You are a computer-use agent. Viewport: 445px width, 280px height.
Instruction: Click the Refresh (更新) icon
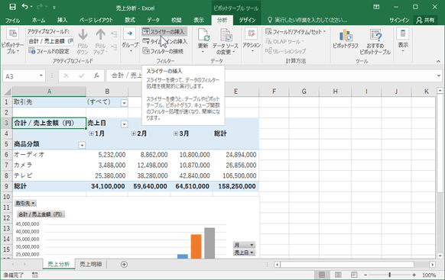coord(203,35)
